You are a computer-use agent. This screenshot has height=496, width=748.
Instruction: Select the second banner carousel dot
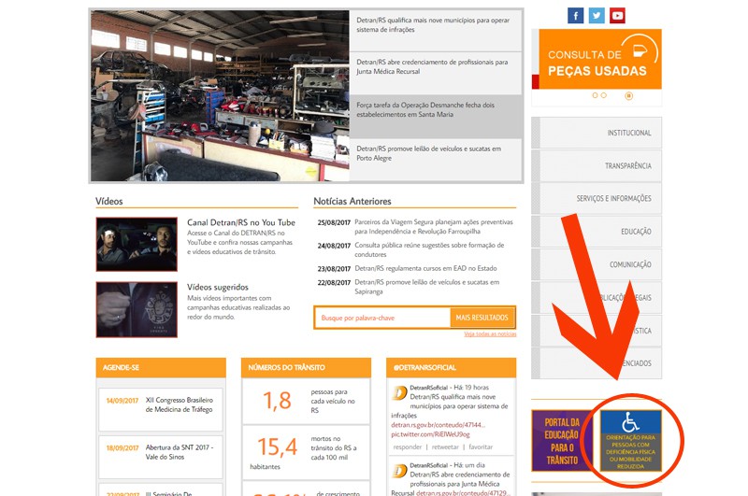pos(603,95)
